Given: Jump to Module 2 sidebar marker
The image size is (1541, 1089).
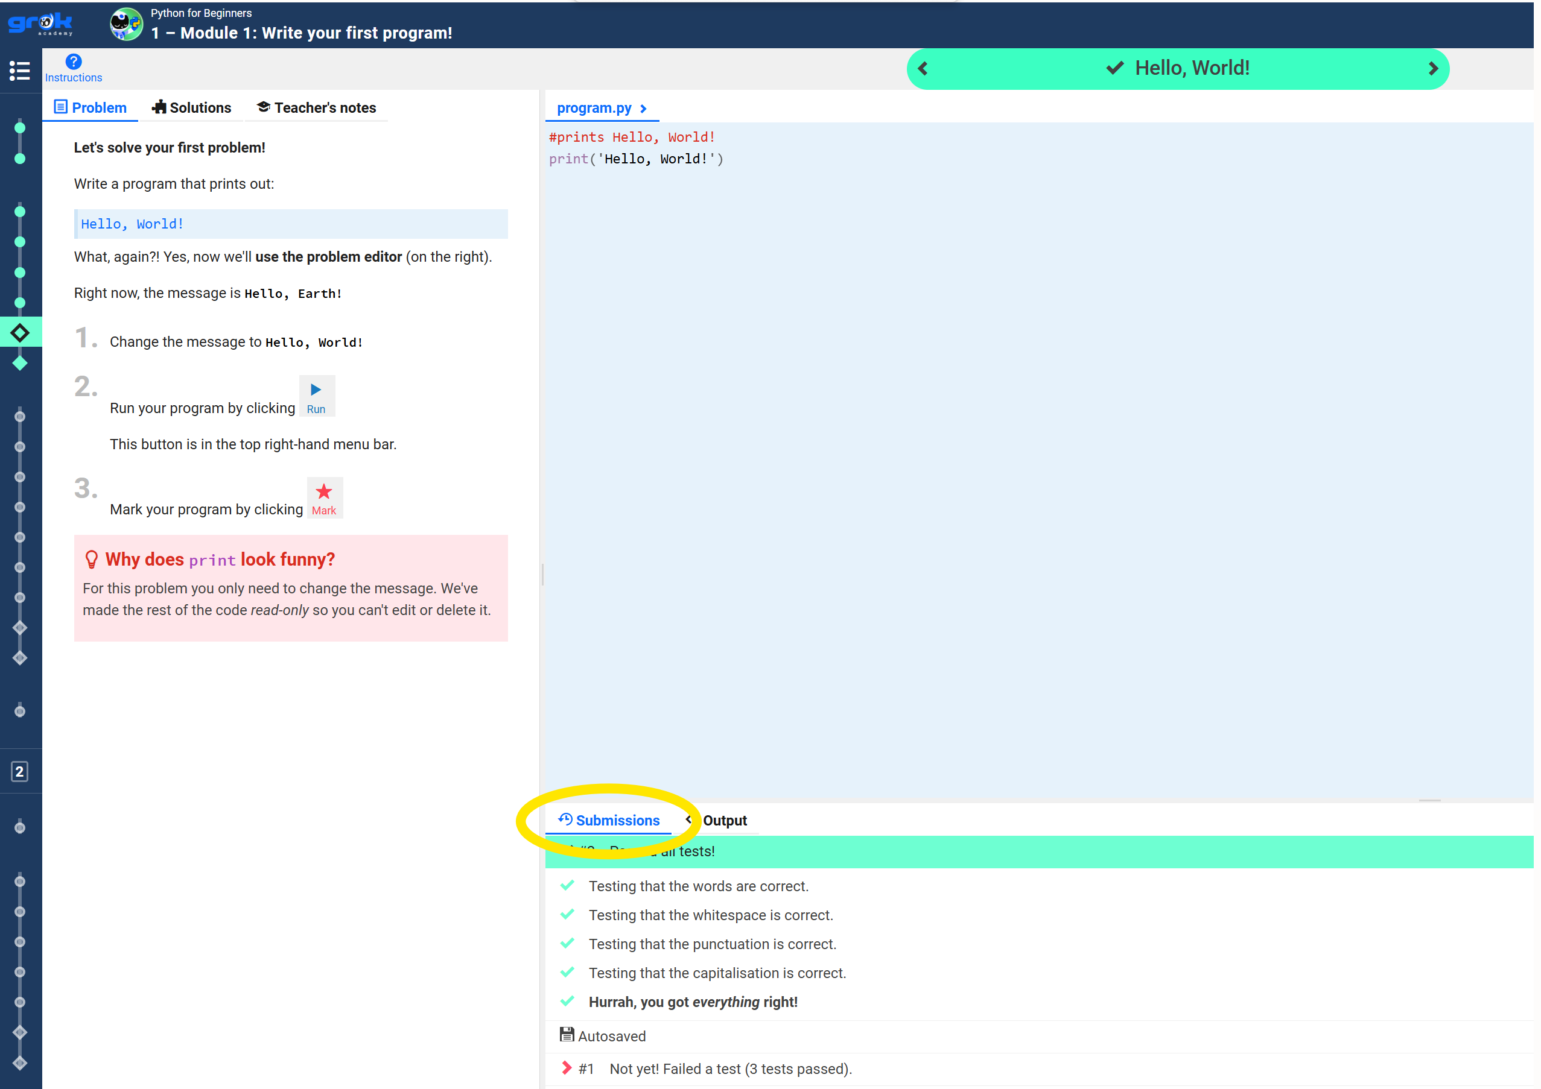Looking at the screenshot, I should point(19,771).
